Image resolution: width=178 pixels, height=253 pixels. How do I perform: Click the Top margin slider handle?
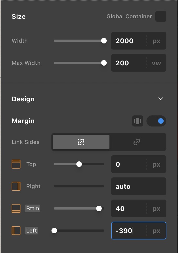tap(79, 164)
